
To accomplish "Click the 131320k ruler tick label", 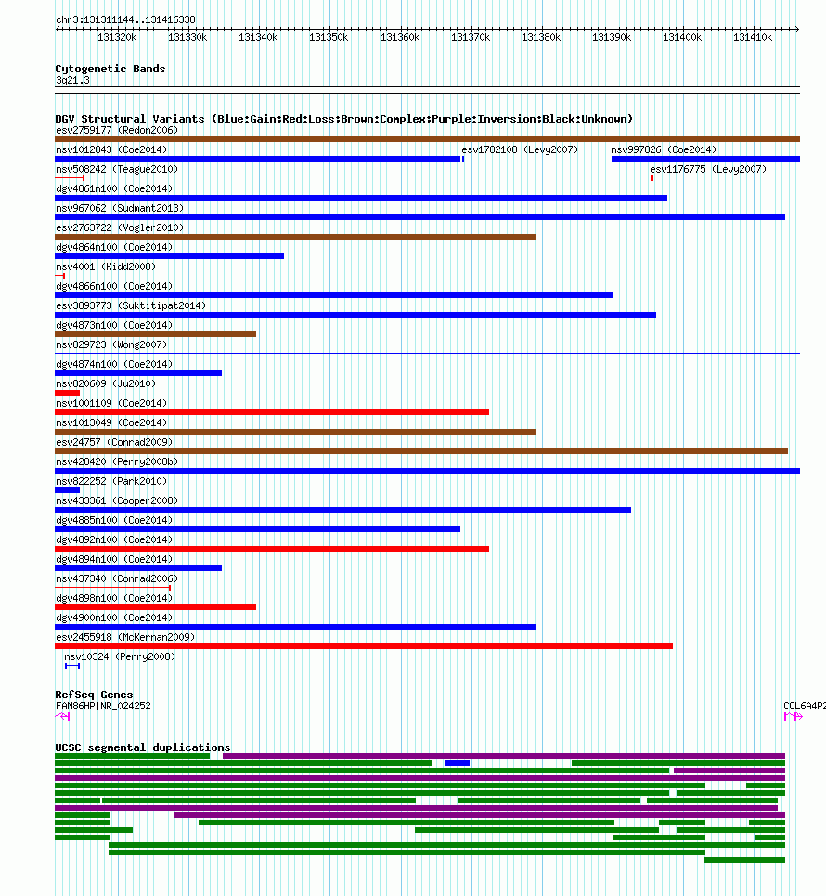I will pos(117,38).
